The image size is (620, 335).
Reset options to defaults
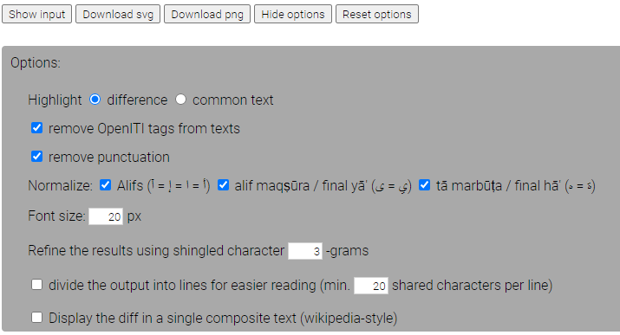pos(377,14)
